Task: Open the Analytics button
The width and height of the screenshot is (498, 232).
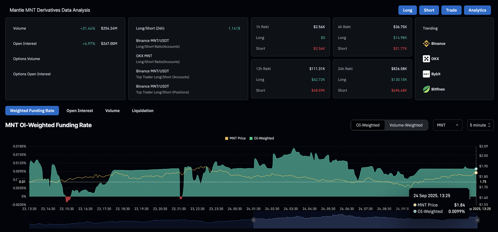Action: click(477, 10)
